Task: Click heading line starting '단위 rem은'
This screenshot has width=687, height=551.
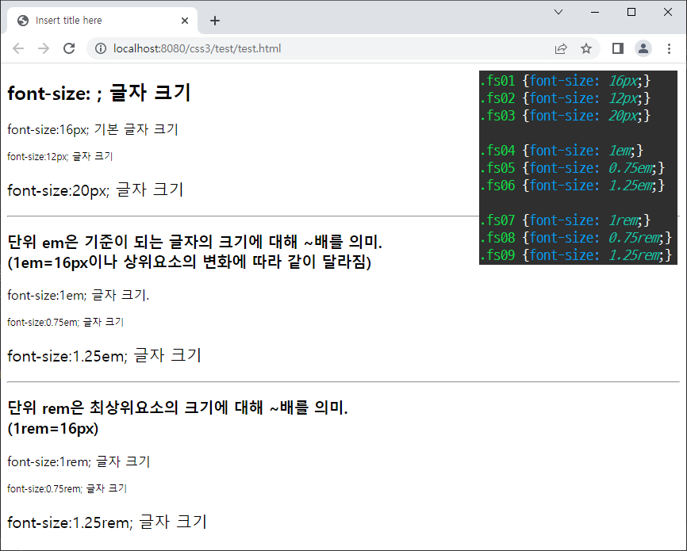Action: coord(178,408)
